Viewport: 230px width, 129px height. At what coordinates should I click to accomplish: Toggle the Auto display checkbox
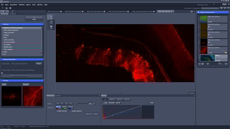click(x=103, y=103)
